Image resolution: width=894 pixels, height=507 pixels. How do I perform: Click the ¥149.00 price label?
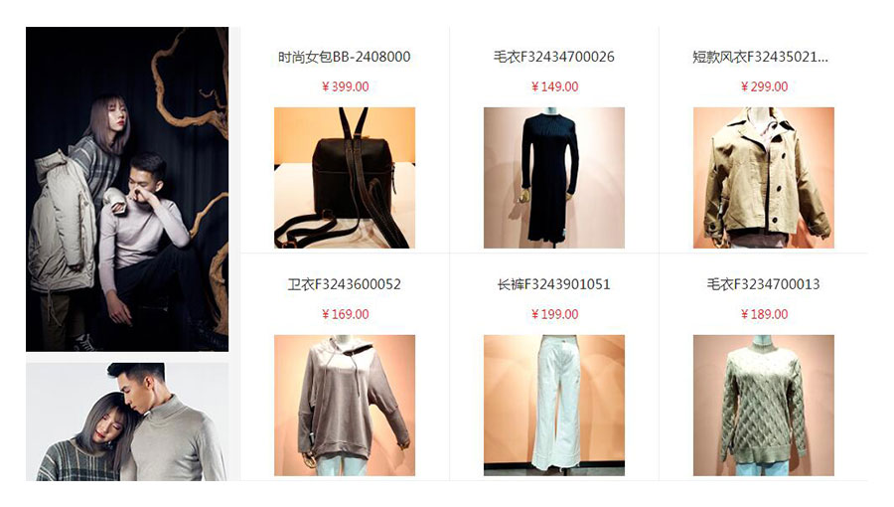point(554,86)
